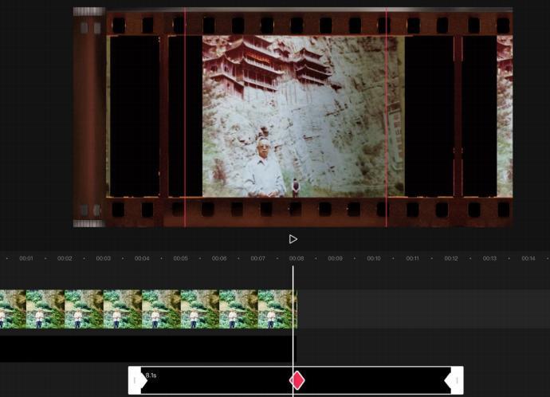
Task: Grab the right trim handle of the 8.1s clip
Action: tap(457, 380)
